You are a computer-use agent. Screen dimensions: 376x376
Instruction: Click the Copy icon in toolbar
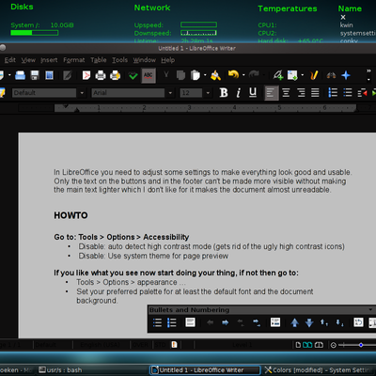(180, 75)
